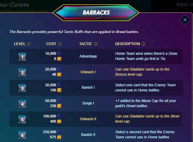
Task: Click the level 6 building icon
Action: coord(22,135)
